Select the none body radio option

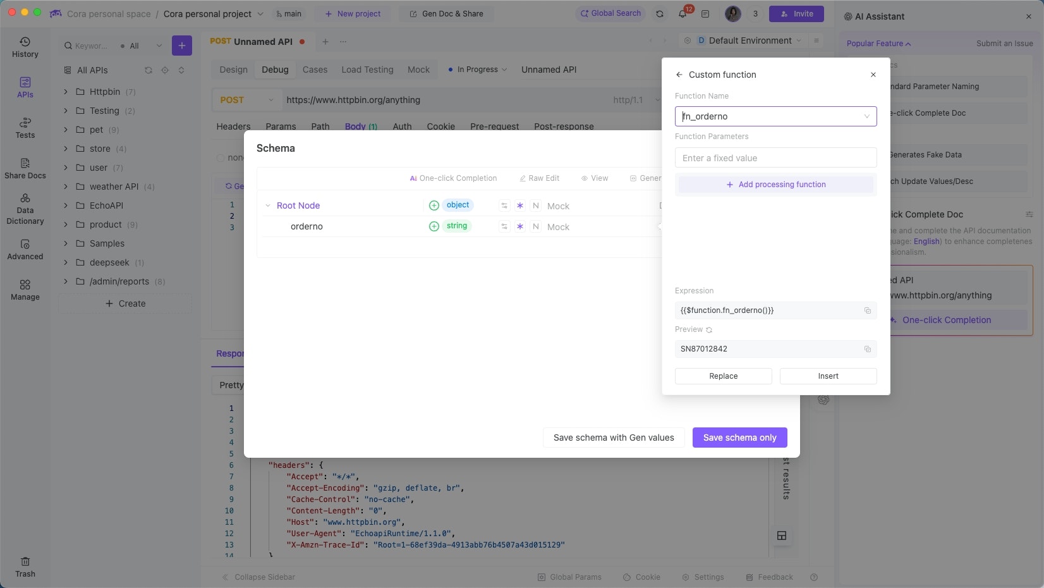coord(221,157)
